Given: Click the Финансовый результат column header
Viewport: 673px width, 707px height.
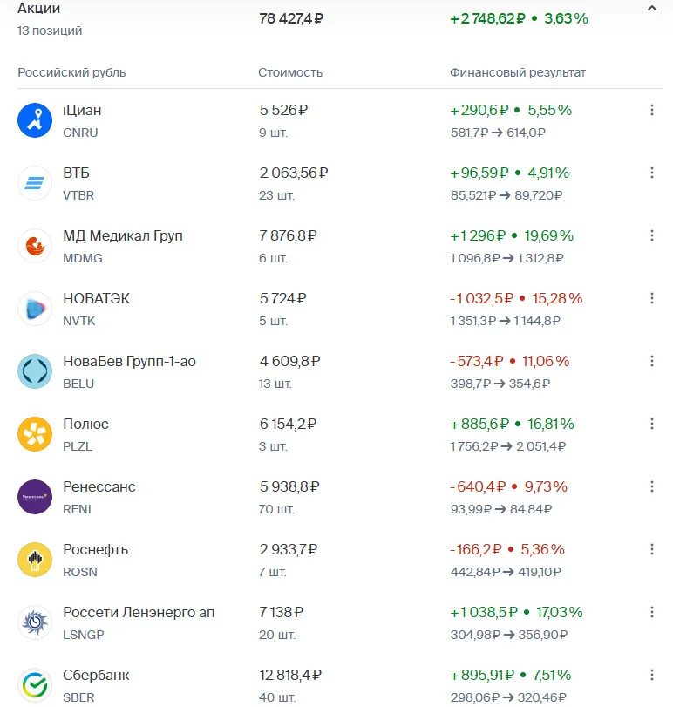Looking at the screenshot, I should tap(518, 72).
